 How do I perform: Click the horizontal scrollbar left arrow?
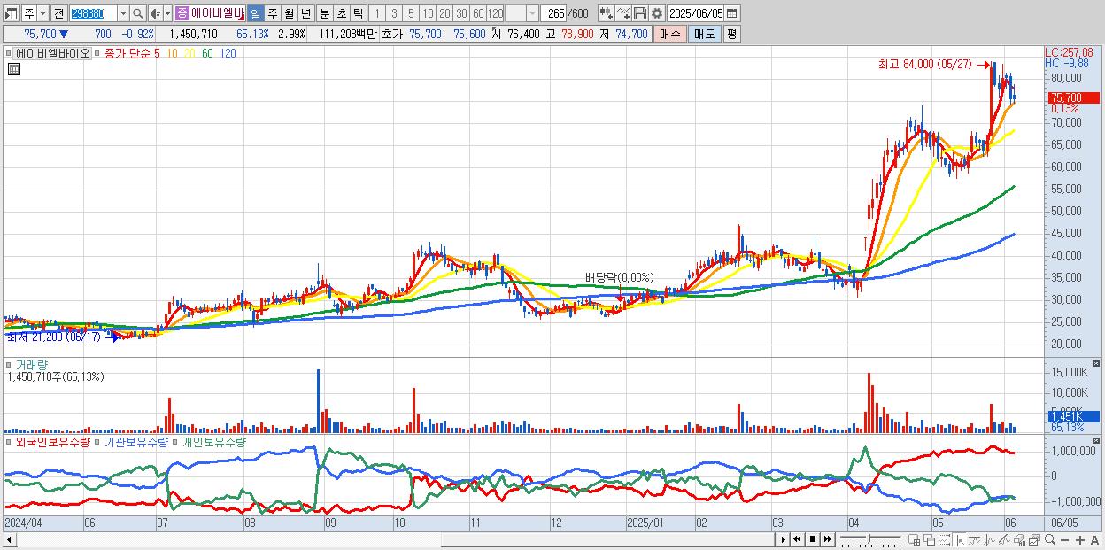pos(10,539)
